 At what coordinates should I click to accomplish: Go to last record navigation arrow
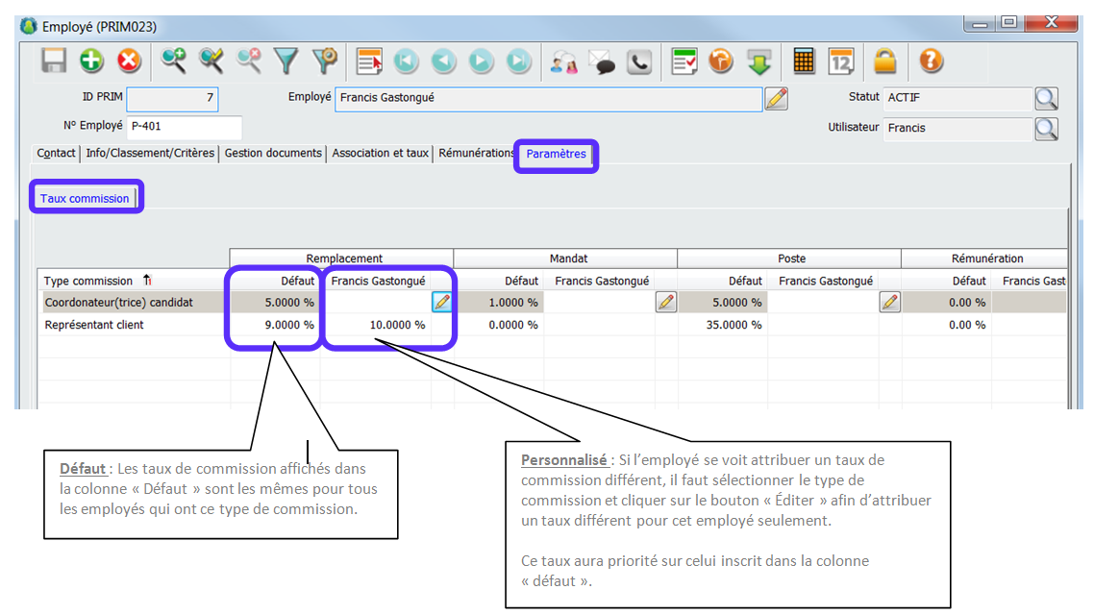click(519, 61)
